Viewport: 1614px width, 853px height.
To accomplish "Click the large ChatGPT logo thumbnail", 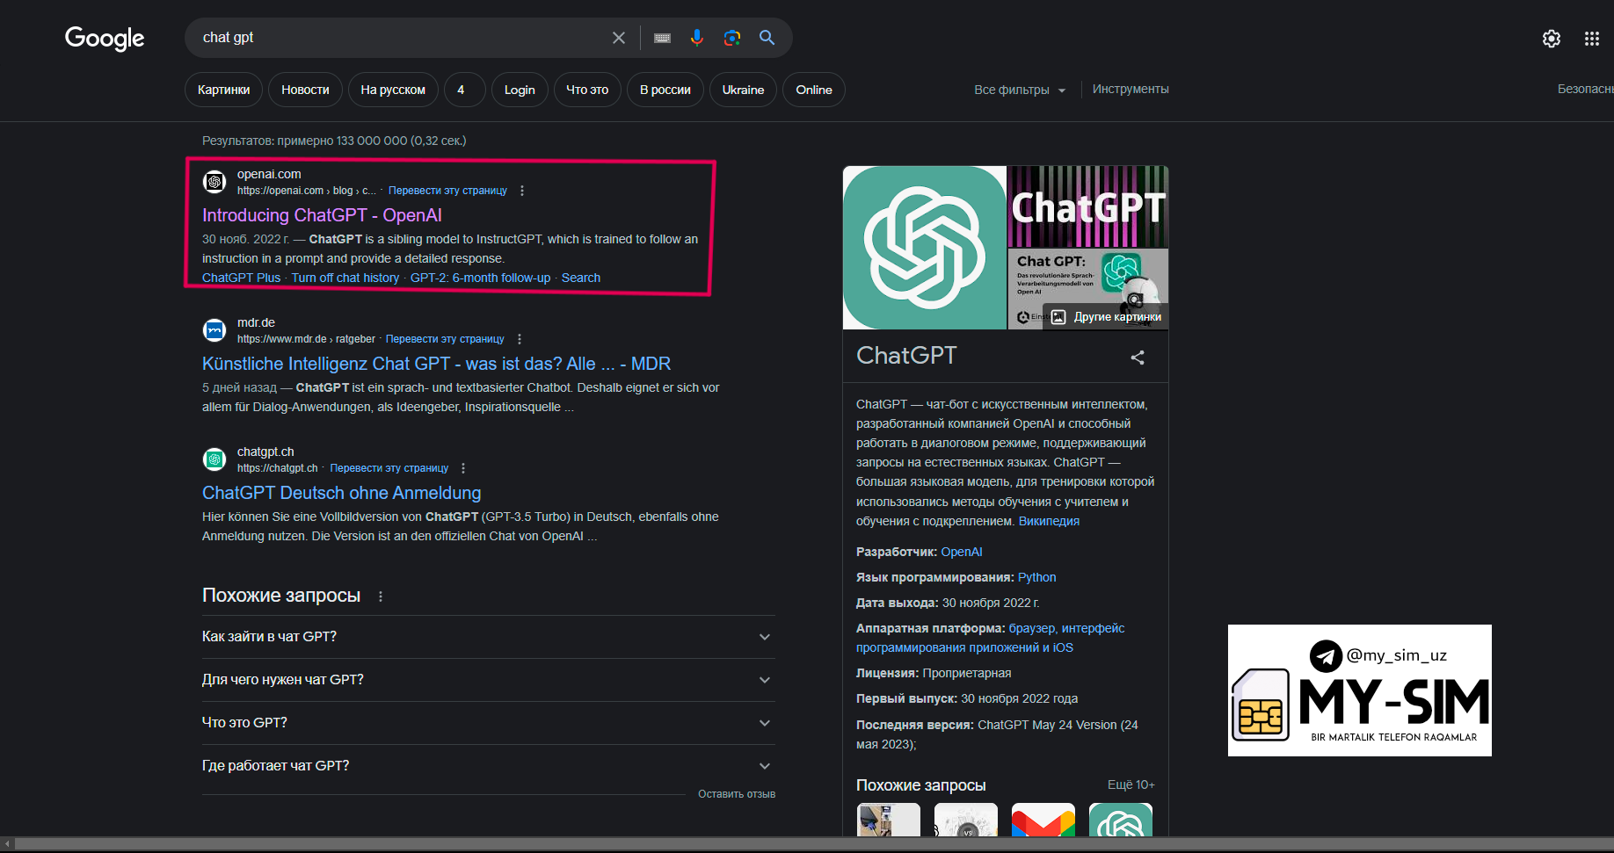I will (x=924, y=248).
